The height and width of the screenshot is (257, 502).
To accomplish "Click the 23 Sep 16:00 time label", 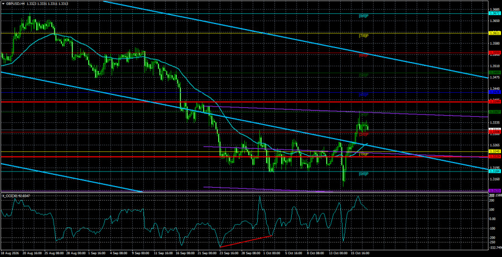I will [228, 253].
